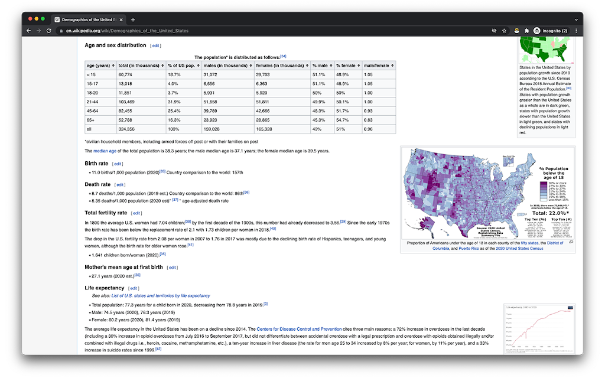Open Chrome three-dot menu

[576, 31]
